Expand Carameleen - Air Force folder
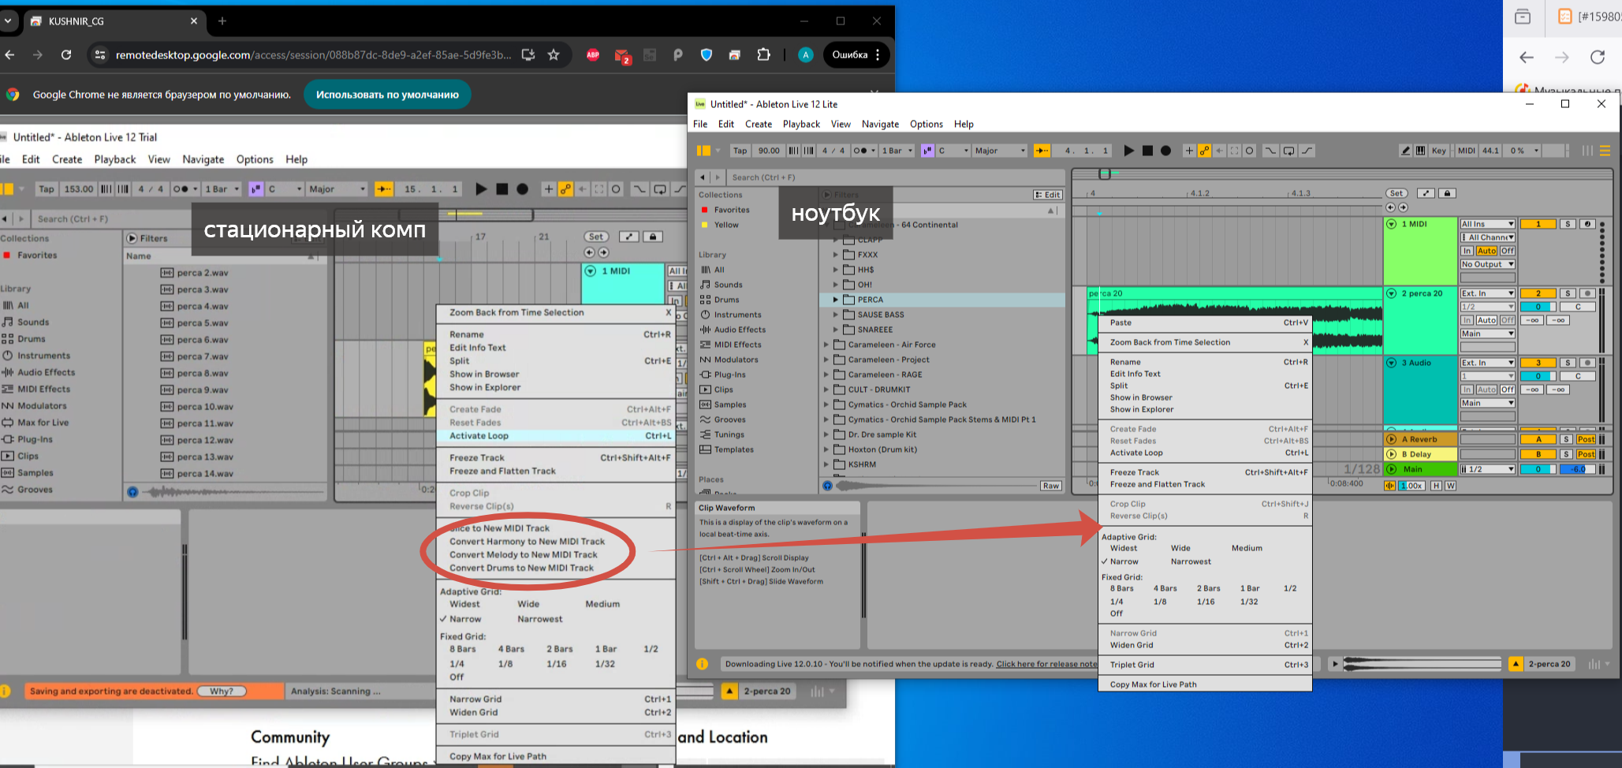Screen dimensions: 1622x768 pyautogui.click(x=826, y=345)
